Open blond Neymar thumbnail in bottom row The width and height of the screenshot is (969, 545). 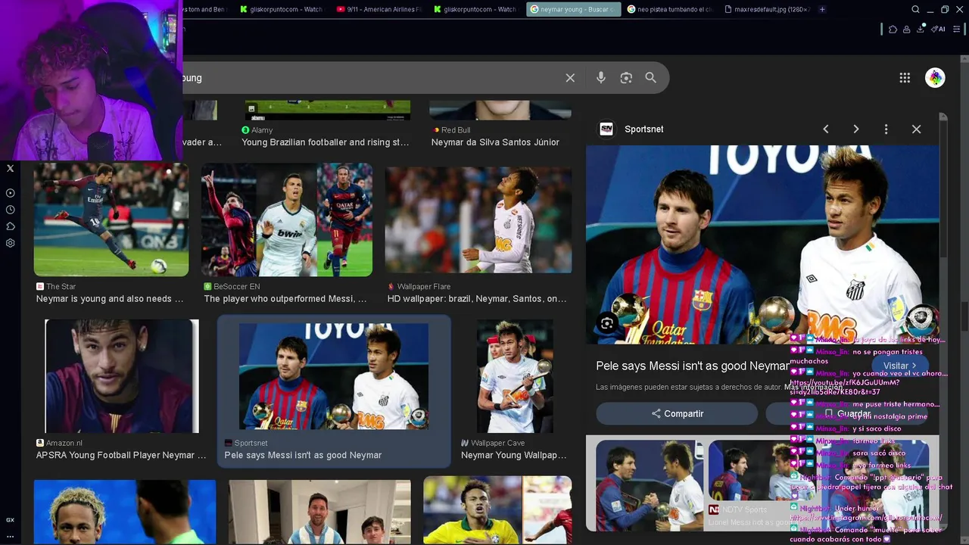(x=125, y=512)
